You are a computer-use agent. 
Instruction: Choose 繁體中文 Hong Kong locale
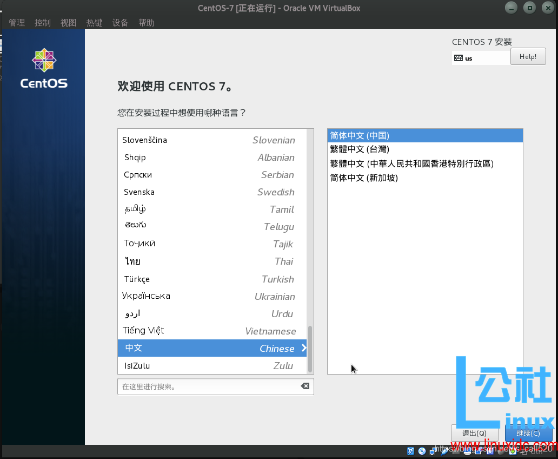[x=425, y=163]
